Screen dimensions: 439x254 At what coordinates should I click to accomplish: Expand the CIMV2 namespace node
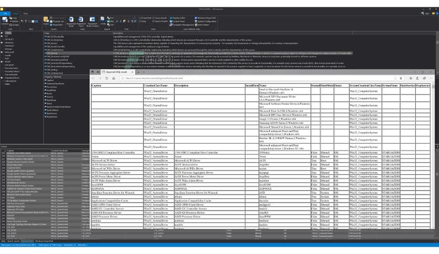click(x=2, y=33)
